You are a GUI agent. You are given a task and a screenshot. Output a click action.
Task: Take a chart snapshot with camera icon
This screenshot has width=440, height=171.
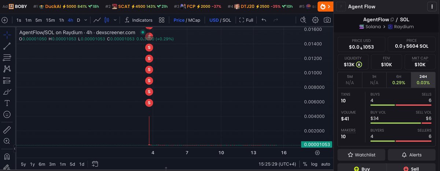pyautogui.click(x=327, y=20)
